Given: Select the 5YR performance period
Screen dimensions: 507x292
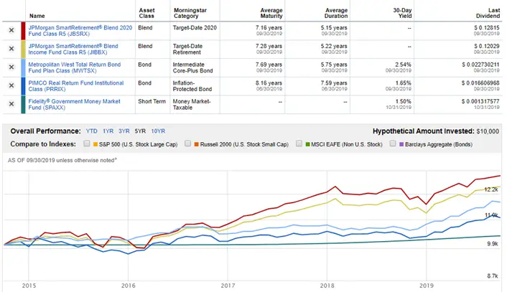Looking at the screenshot, I should point(140,131).
